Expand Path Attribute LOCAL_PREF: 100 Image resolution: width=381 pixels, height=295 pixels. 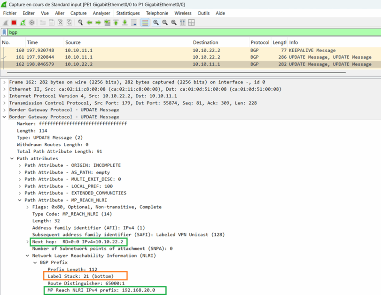click(20, 186)
